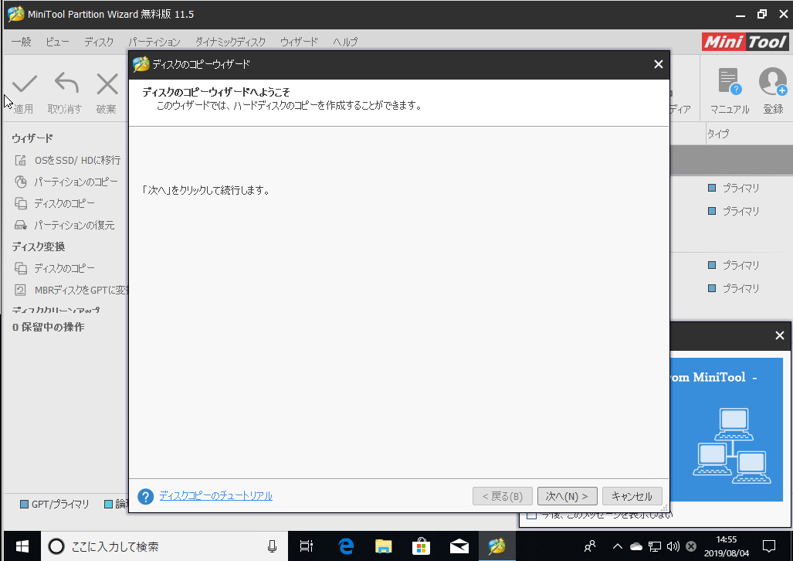Open ディスクコピーのチュートリアル link

(x=215, y=496)
